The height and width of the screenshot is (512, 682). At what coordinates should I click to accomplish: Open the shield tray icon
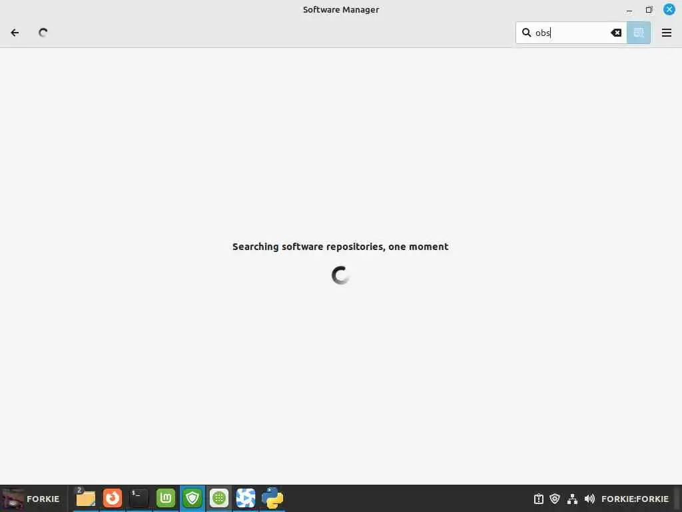click(555, 499)
